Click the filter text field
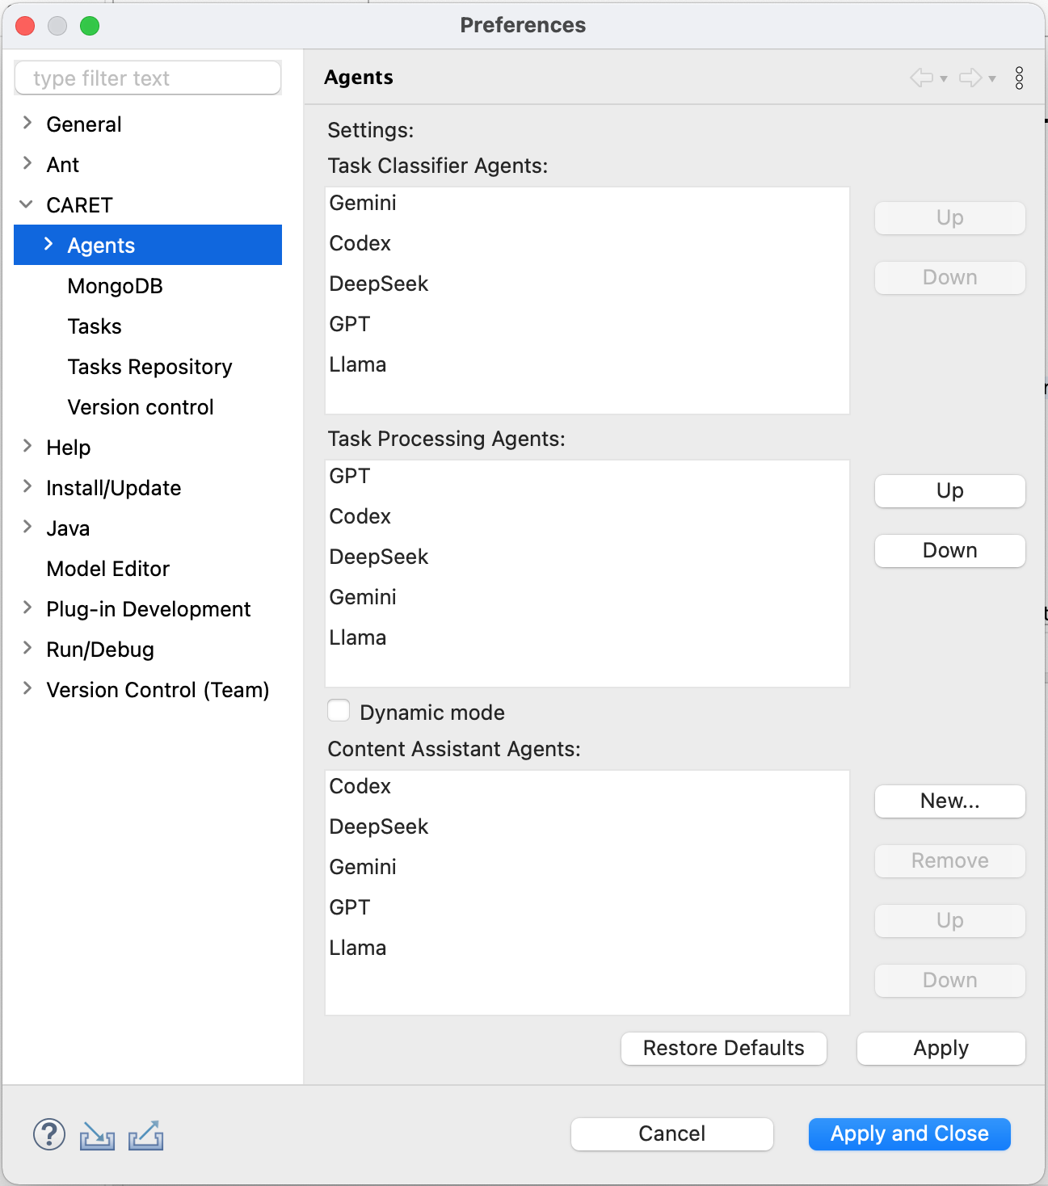The width and height of the screenshot is (1048, 1186). 147,78
